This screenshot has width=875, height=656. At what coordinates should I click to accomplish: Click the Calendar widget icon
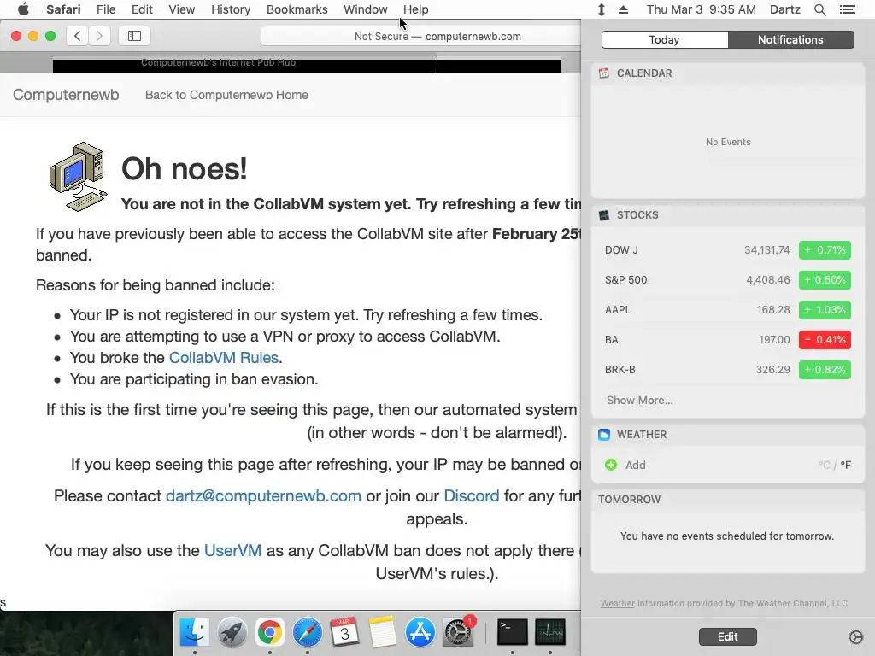604,73
